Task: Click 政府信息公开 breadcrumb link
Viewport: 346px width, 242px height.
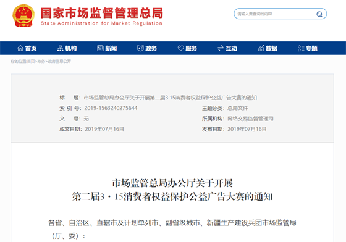Action: [59, 61]
